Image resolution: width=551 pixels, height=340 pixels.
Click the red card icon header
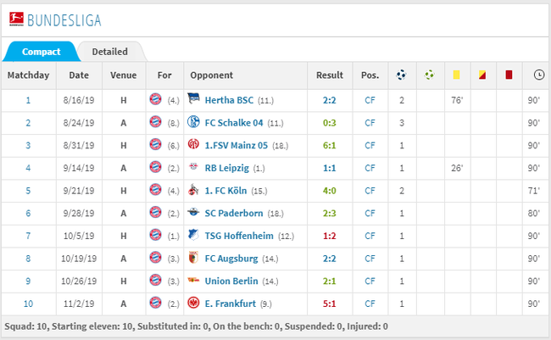509,75
